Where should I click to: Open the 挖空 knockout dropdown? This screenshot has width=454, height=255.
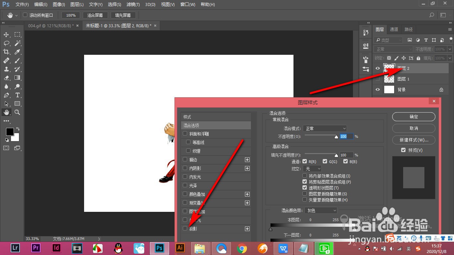pos(312,169)
